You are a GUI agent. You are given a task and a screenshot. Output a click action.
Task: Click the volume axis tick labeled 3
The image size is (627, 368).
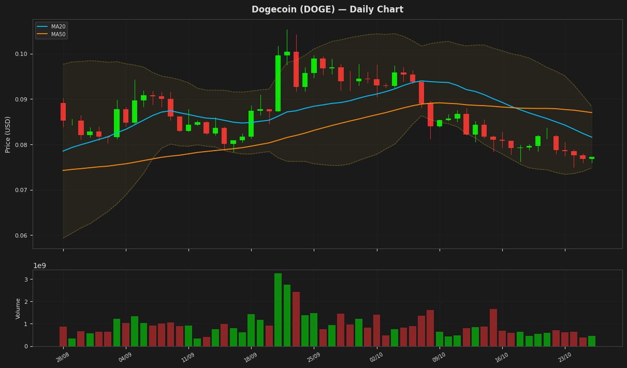26,280
